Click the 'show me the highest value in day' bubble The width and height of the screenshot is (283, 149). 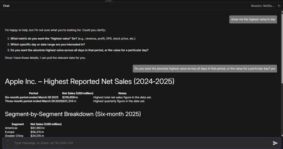[x=253, y=19]
